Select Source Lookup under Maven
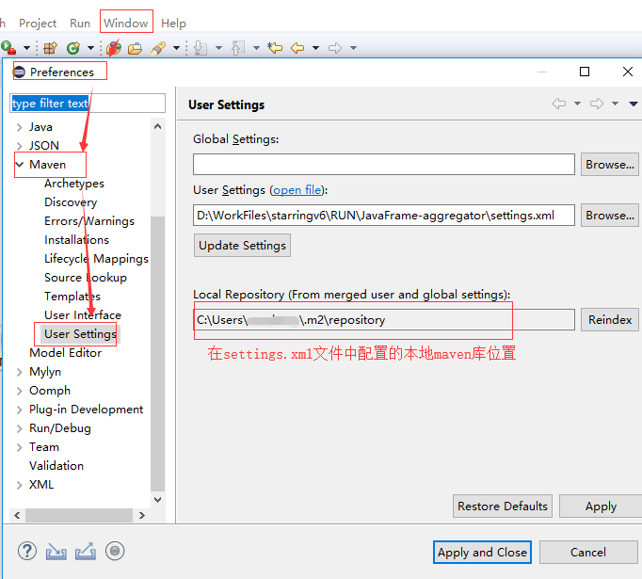 86,278
